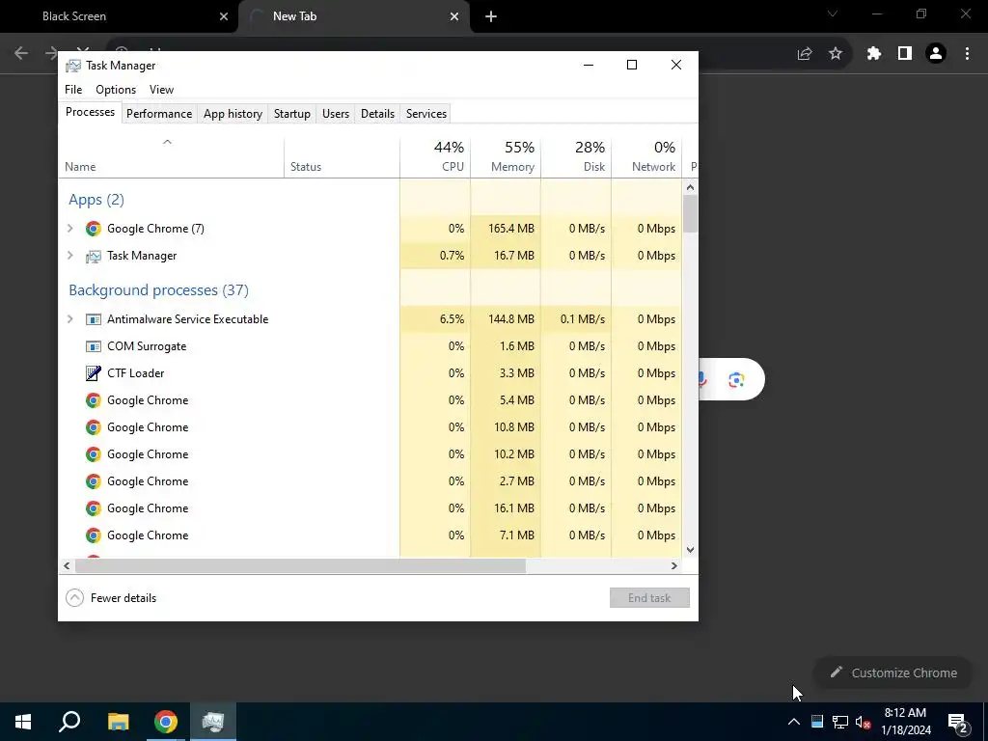The width and height of the screenshot is (988, 741).
Task: Open a new Chrome tab with plus
Action: click(491, 16)
